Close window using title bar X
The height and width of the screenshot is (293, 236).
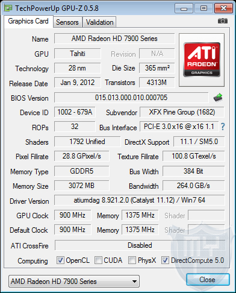(x=223, y=8)
